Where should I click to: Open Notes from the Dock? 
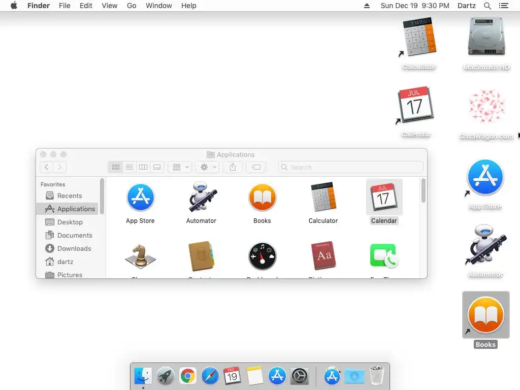[255, 376]
